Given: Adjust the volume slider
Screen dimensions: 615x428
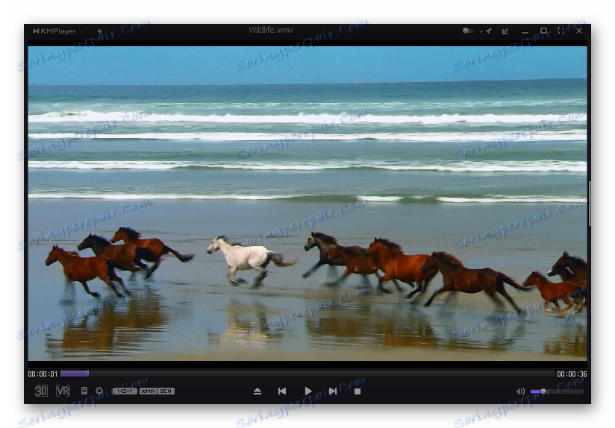Looking at the screenshot, I should tap(557, 391).
